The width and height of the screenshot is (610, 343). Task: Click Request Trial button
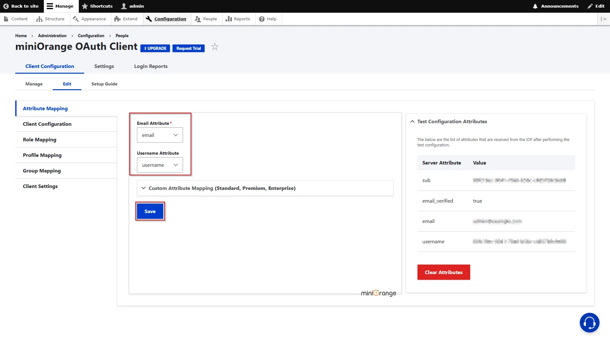pyautogui.click(x=188, y=48)
